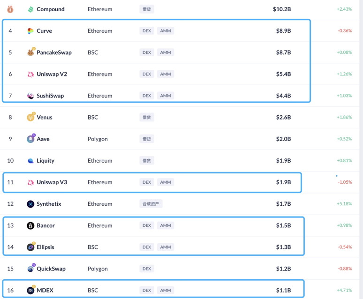
Task: Click the Uniswap V2 $5.4B value
Action: [x=283, y=74]
